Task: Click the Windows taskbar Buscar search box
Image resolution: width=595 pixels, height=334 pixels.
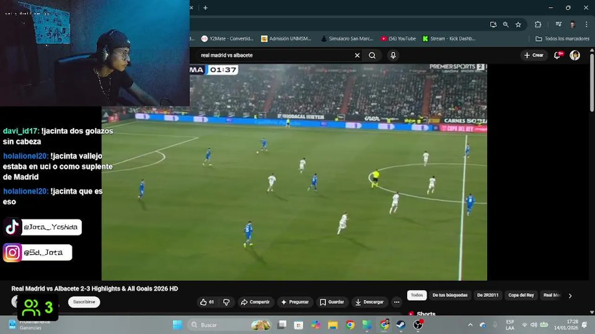Action: click(x=230, y=325)
